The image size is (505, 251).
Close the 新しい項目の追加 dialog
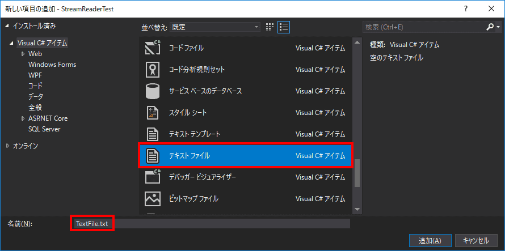click(491, 8)
